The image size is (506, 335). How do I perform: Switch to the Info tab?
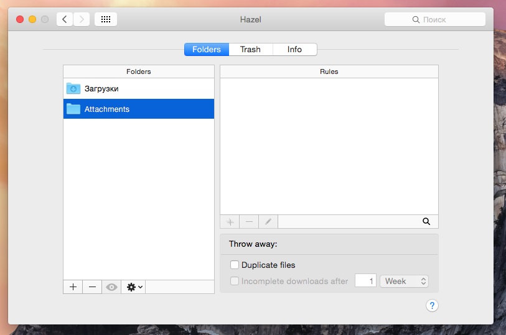(294, 49)
